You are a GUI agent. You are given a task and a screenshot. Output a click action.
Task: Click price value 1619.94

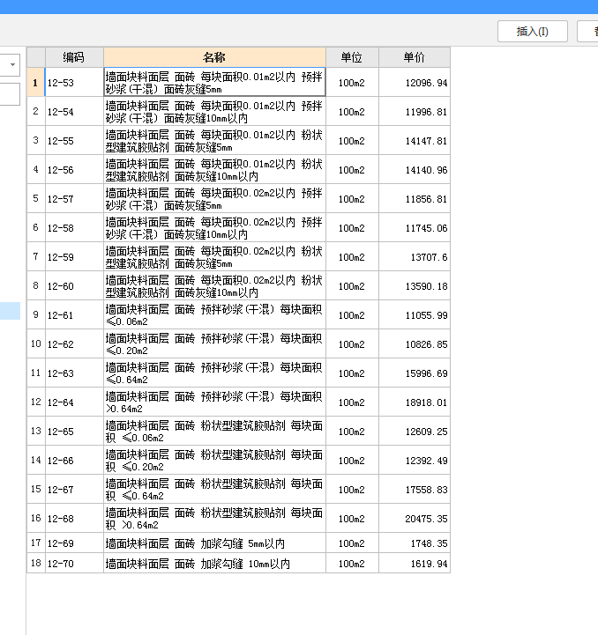[x=429, y=565]
